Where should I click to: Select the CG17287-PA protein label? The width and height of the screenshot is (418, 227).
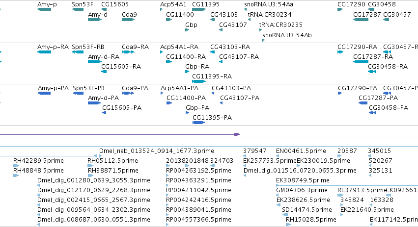378,98
